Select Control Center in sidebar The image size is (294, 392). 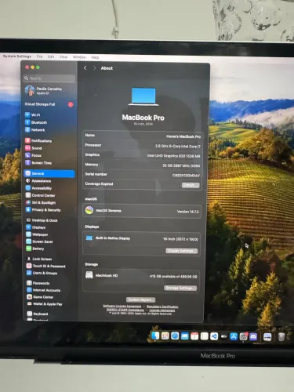(x=40, y=195)
